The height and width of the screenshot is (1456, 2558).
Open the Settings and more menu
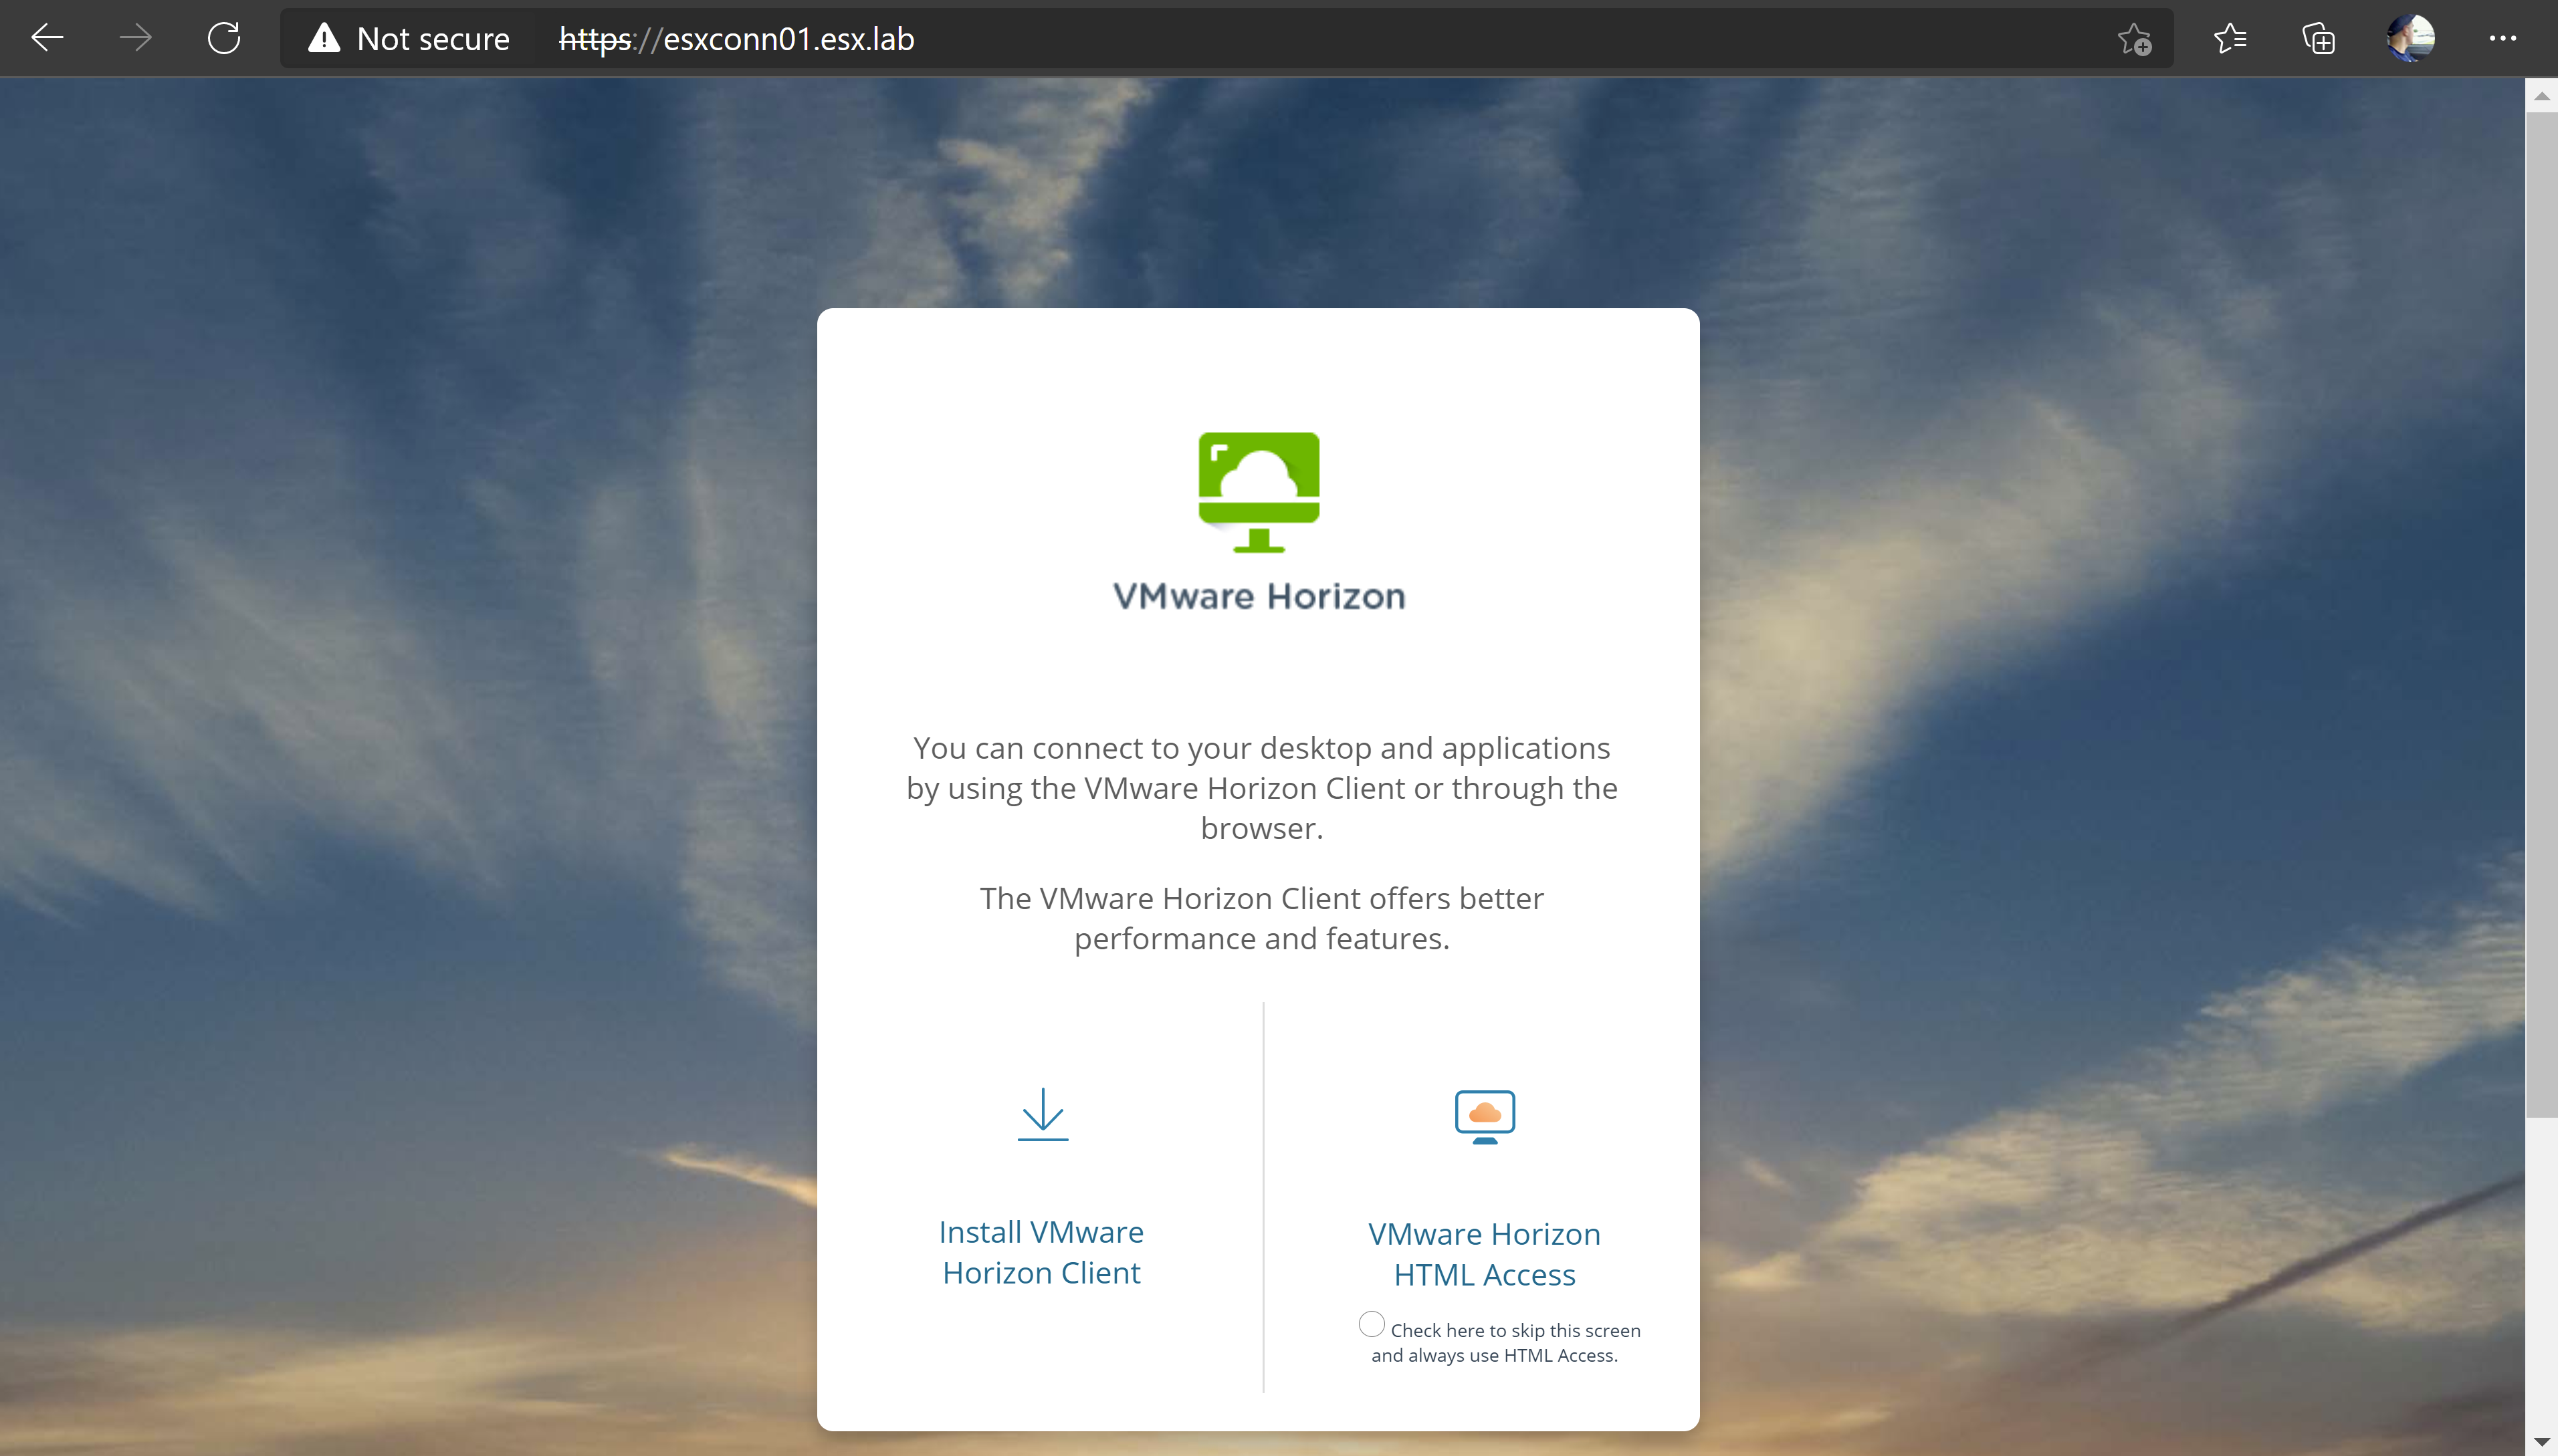[2502, 39]
